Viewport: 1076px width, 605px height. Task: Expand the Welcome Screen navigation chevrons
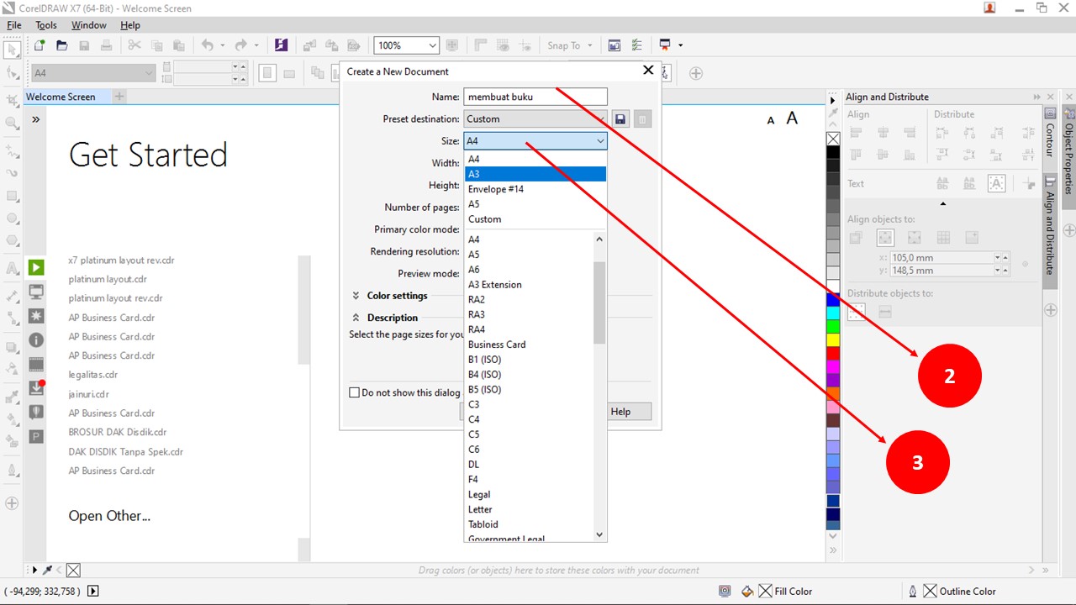36,119
